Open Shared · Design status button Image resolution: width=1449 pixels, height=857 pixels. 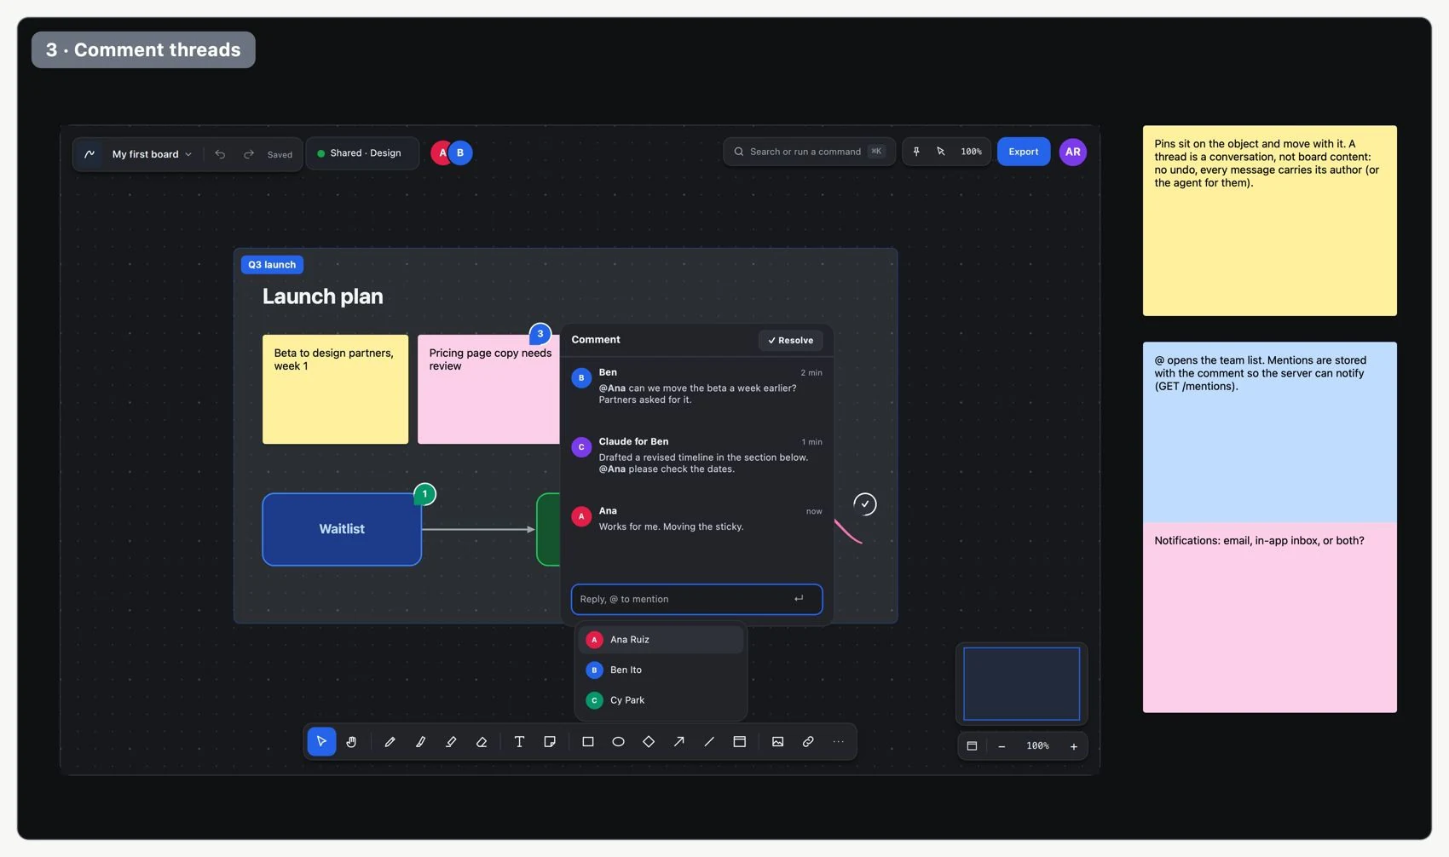362,153
